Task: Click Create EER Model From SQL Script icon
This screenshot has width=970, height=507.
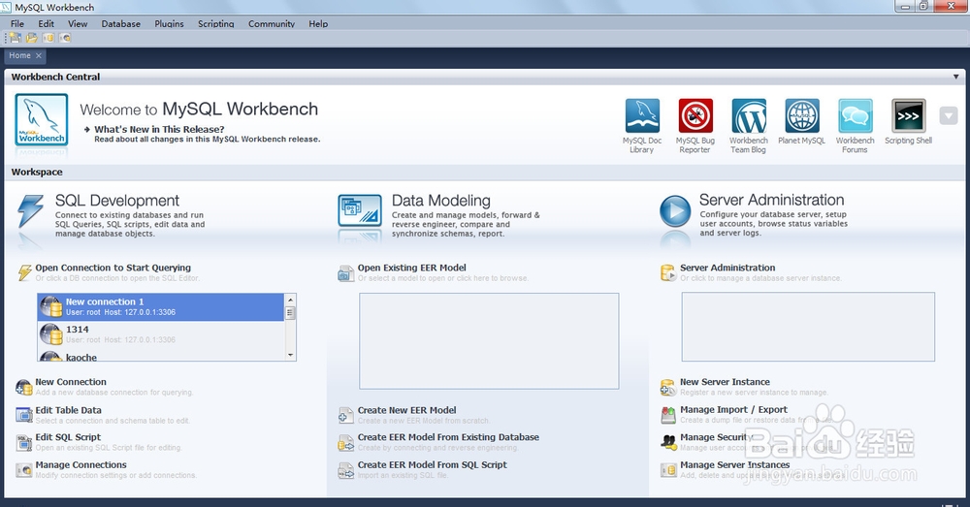Action: click(346, 470)
